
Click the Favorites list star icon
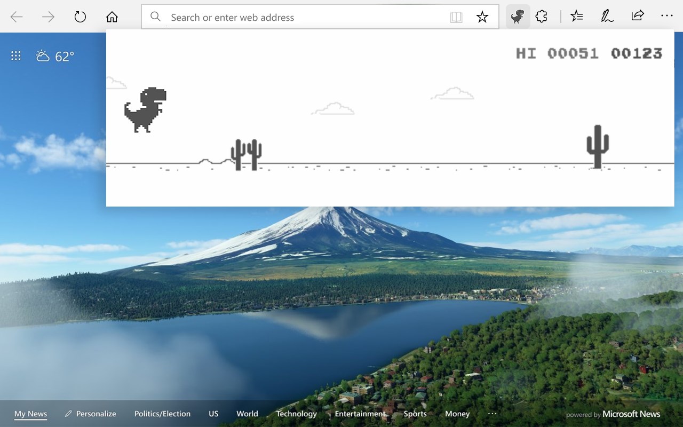[576, 17]
